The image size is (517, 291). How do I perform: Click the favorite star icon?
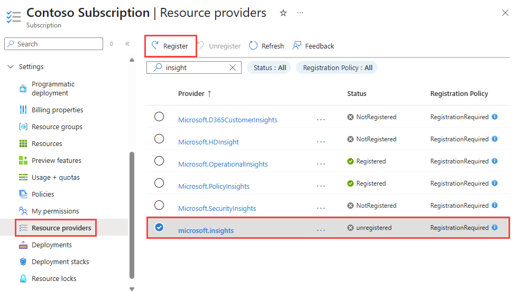tap(283, 13)
